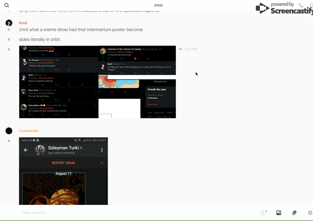Open the Süleyman Turki Telegram screenshot
The height and width of the screenshot is (221, 313).
63,171
